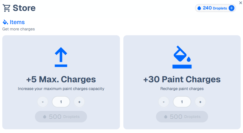Click the Paint Charges quantity input field
The height and width of the screenshot is (133, 243).
pyautogui.click(x=182, y=102)
